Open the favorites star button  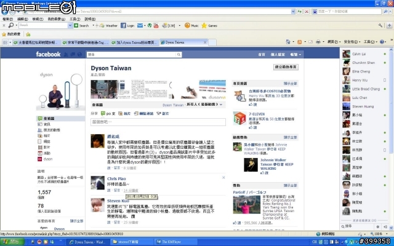11,34
